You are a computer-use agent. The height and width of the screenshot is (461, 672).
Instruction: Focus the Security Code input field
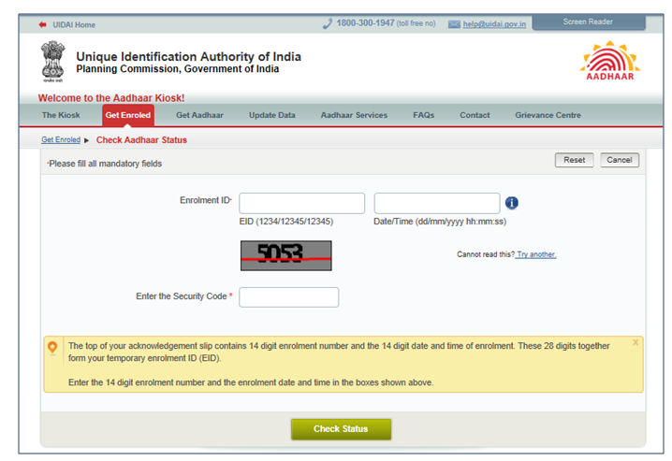tap(289, 297)
